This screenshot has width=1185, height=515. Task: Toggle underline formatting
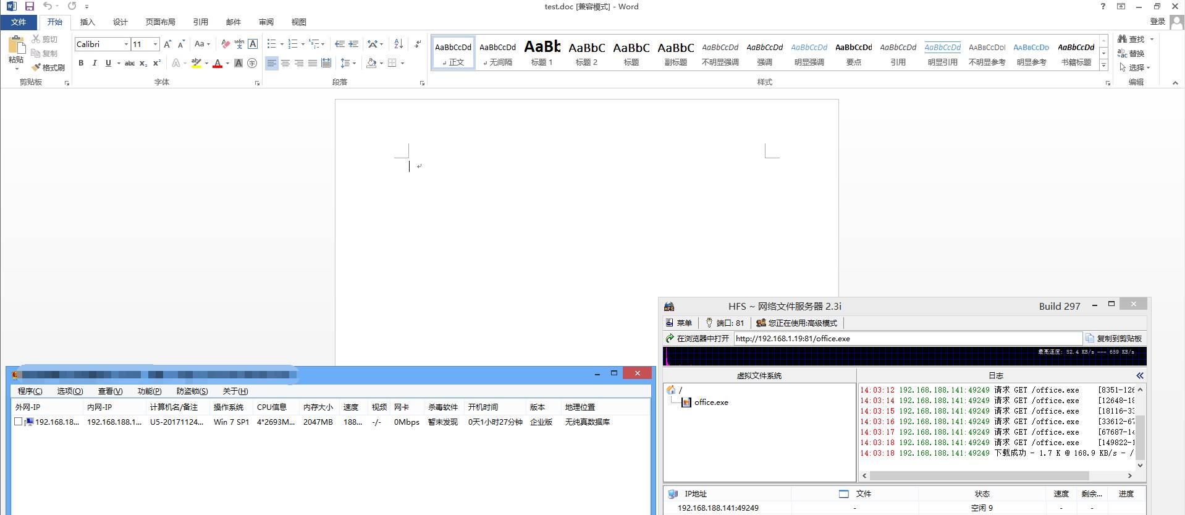click(108, 63)
